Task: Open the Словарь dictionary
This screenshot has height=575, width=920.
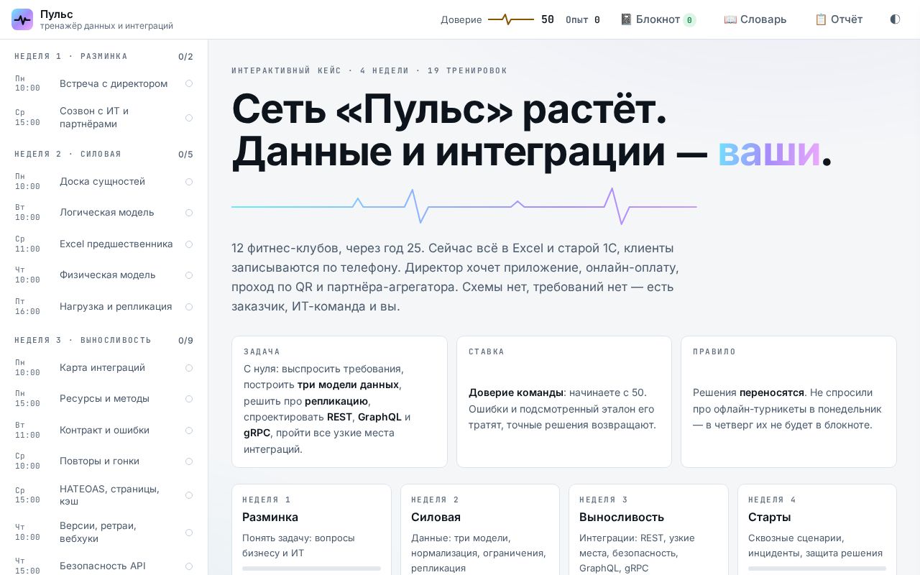Action: (x=755, y=19)
